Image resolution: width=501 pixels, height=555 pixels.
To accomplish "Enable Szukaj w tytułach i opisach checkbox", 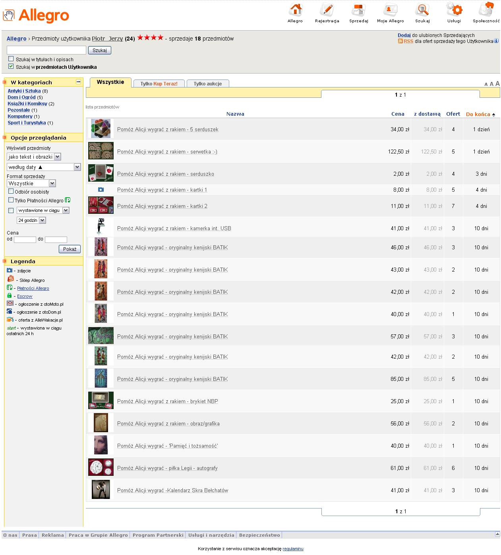I will tap(11, 59).
